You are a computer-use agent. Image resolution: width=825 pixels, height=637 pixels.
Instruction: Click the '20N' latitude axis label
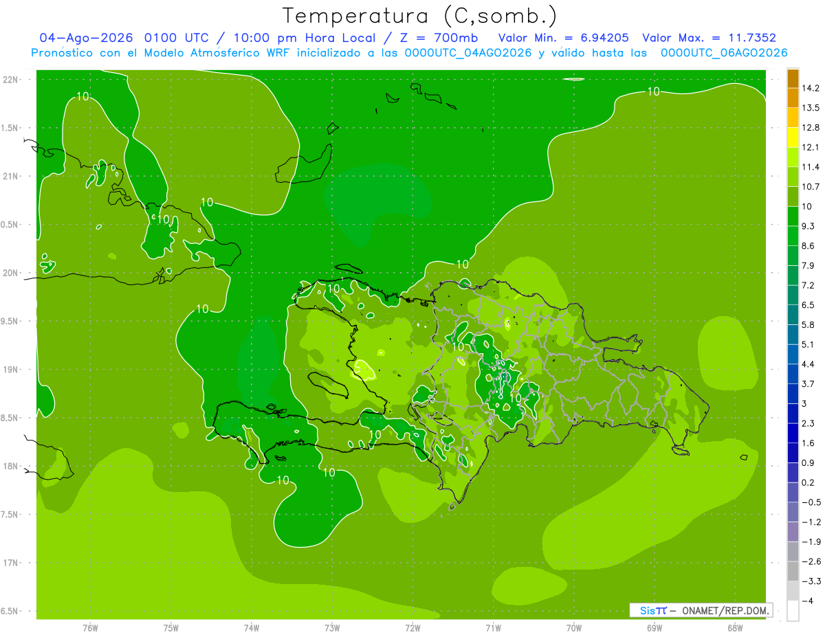coord(10,273)
